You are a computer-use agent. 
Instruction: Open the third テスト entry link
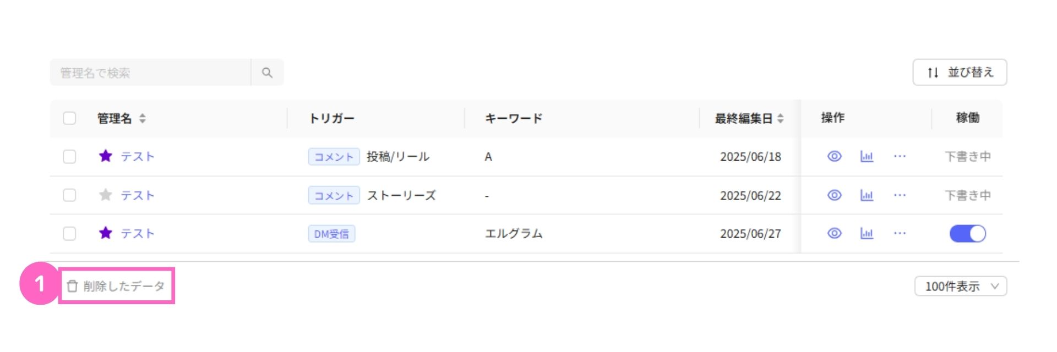(138, 233)
